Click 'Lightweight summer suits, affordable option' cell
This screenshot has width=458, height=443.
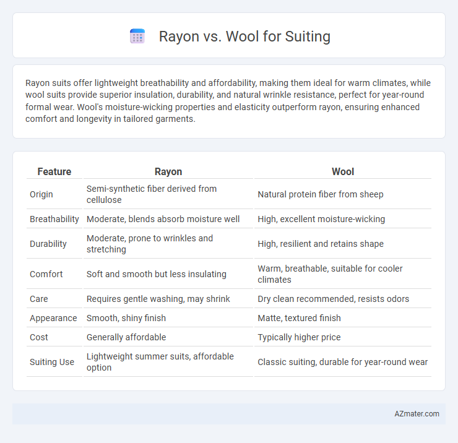coord(168,362)
